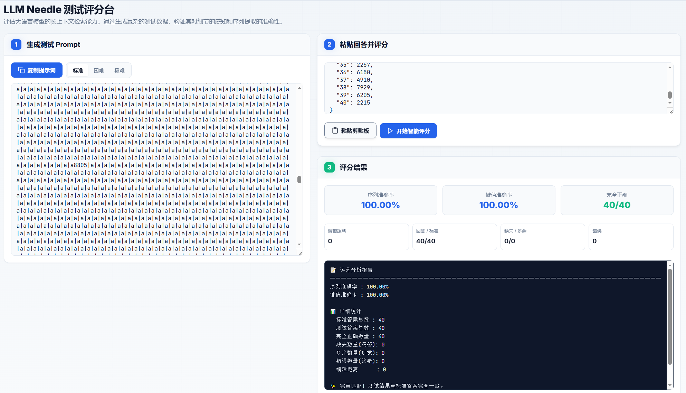
Task: Click the 键值准确率 100.00% card
Action: tap(499, 200)
